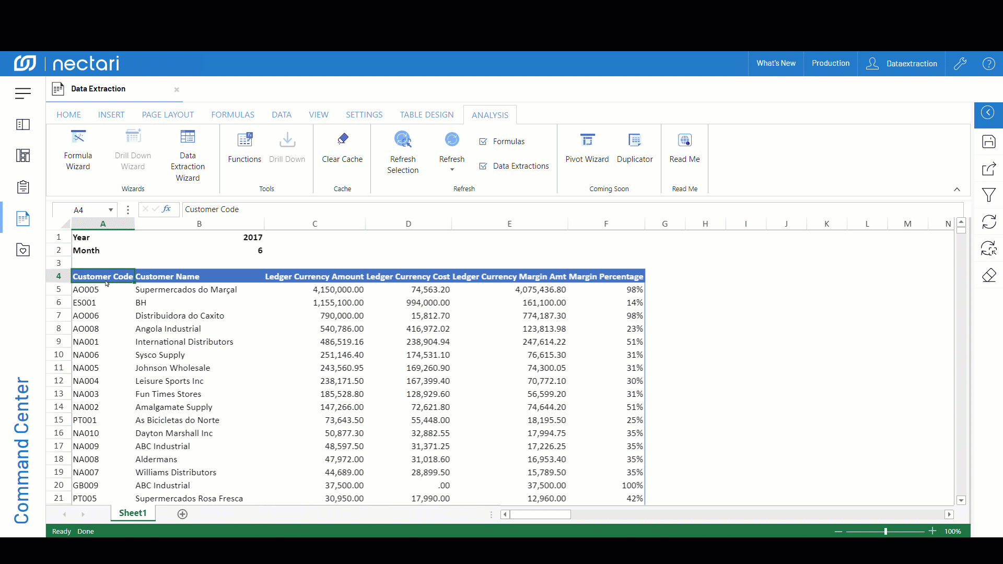
Task: Open the Formula Wizard
Action: 78,150
